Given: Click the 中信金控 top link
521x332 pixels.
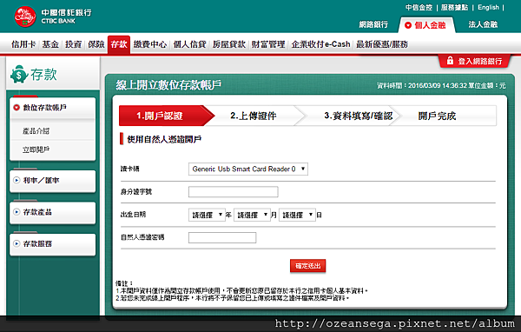Looking at the screenshot, I should (419, 7).
